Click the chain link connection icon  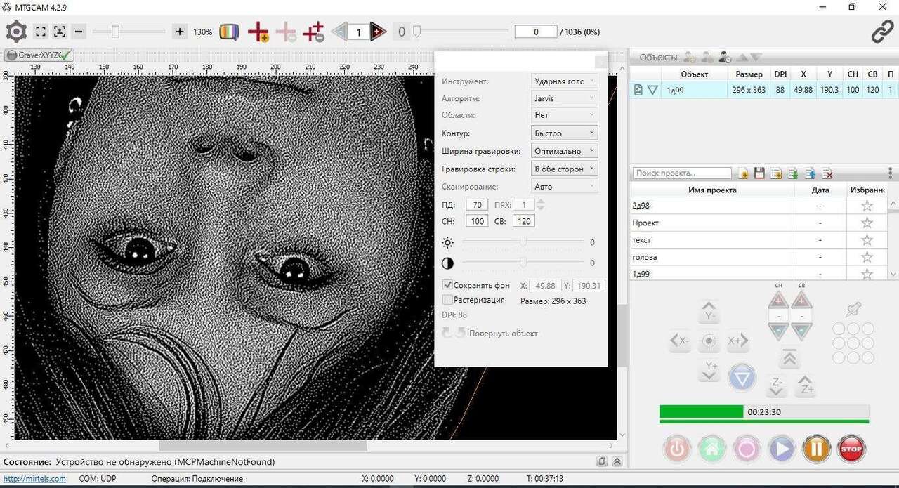[881, 32]
